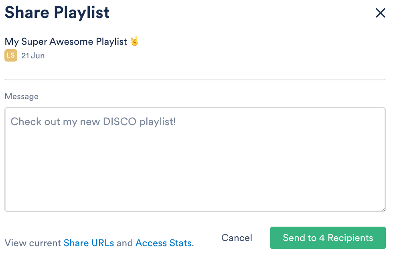
Task: Select the My Super Awesome Playlist title
Action: pos(66,42)
